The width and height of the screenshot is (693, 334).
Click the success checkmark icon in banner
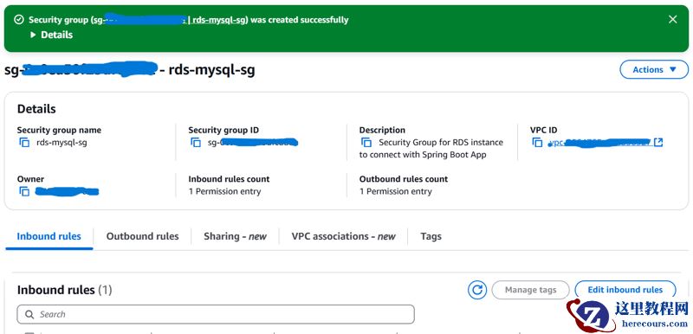pos(18,19)
